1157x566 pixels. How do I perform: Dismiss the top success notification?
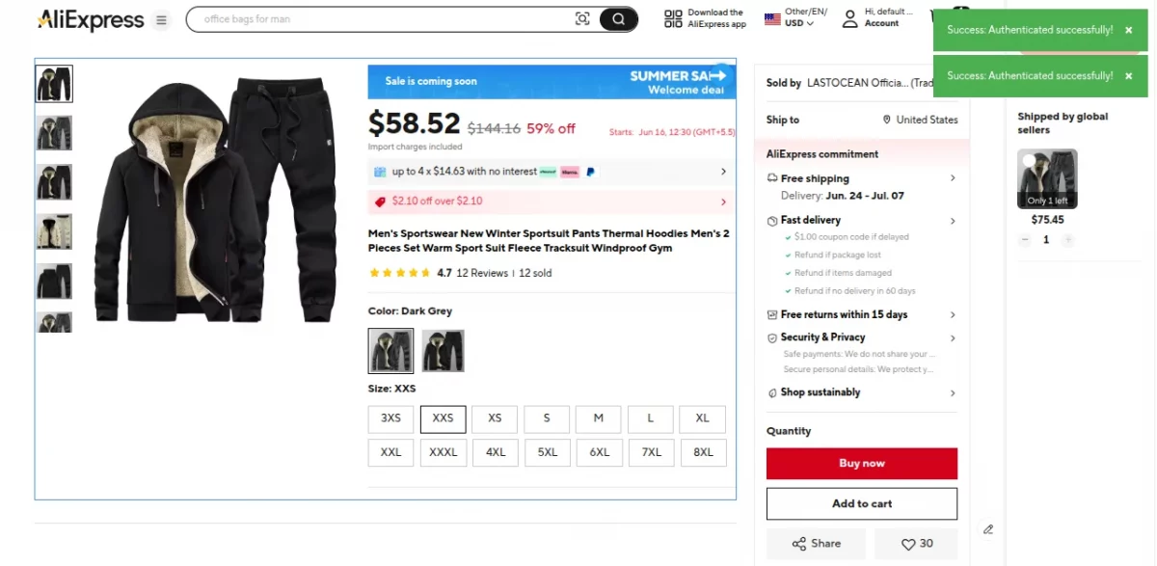coord(1129,30)
